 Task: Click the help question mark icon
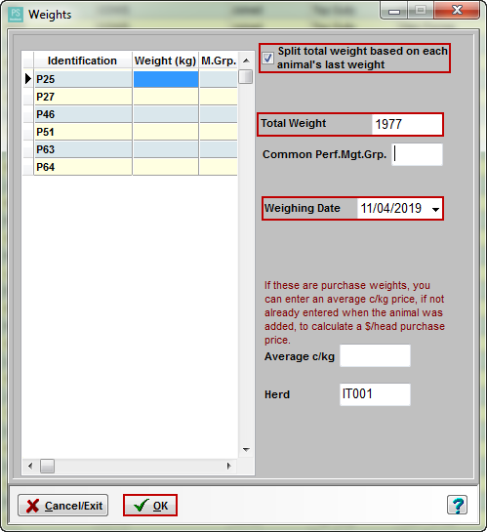tap(457, 505)
